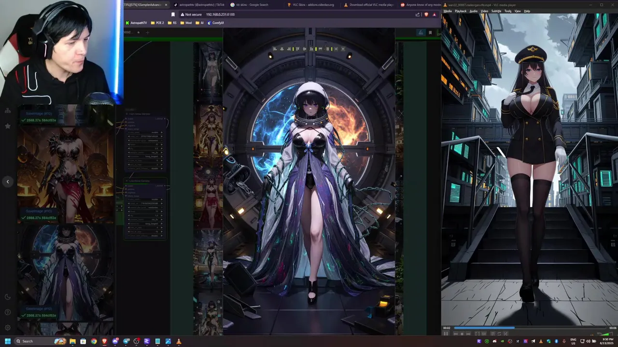Click the star icon in ComfyUI sidebar
Screen dimensions: 618x347
point(8,126)
